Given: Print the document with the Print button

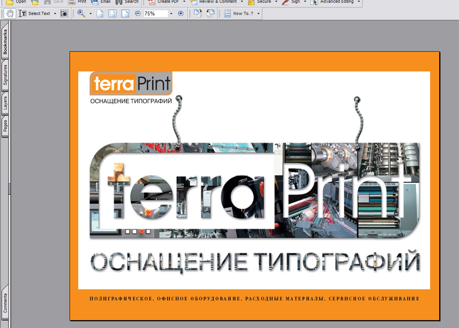Looking at the screenshot, I should (x=77, y=2).
